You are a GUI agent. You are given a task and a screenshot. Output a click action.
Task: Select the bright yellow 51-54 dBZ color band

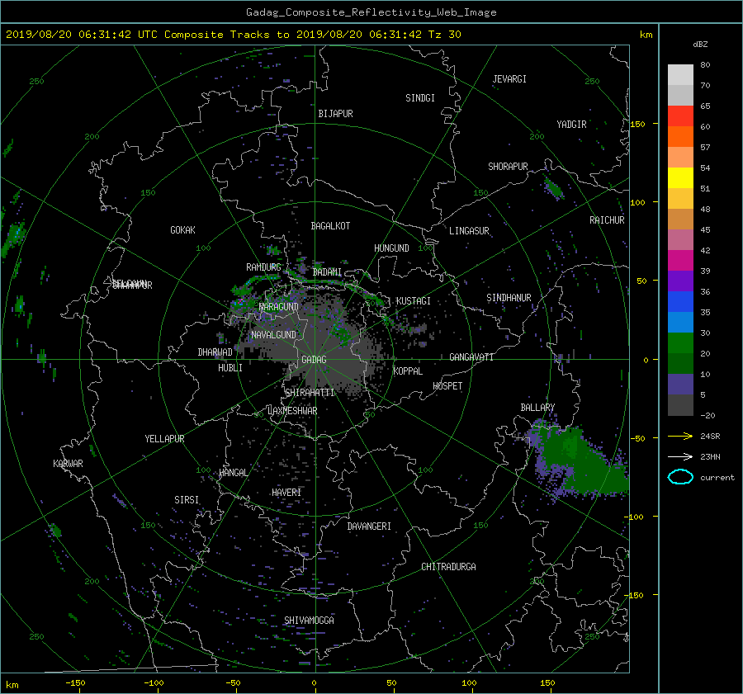680,177
